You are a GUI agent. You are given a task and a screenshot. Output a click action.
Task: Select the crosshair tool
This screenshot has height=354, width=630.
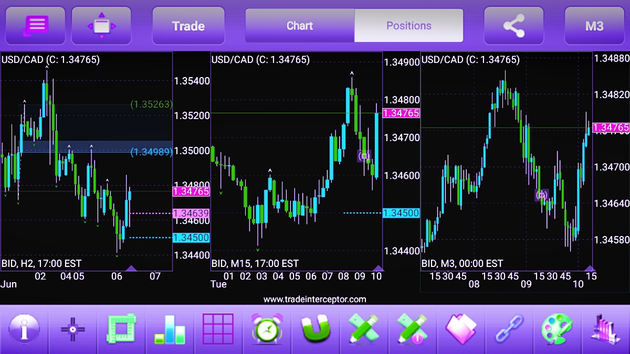point(73,329)
